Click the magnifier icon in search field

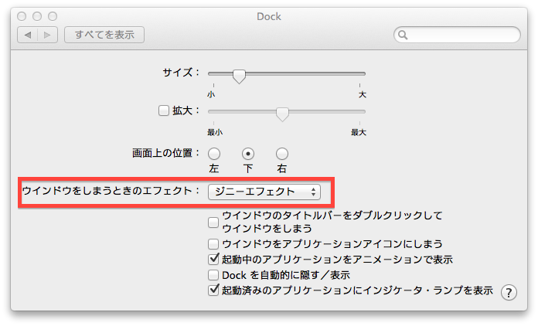click(404, 36)
